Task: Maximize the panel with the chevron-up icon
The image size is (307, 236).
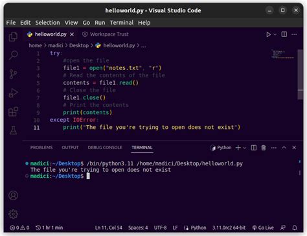Action: click(284, 148)
